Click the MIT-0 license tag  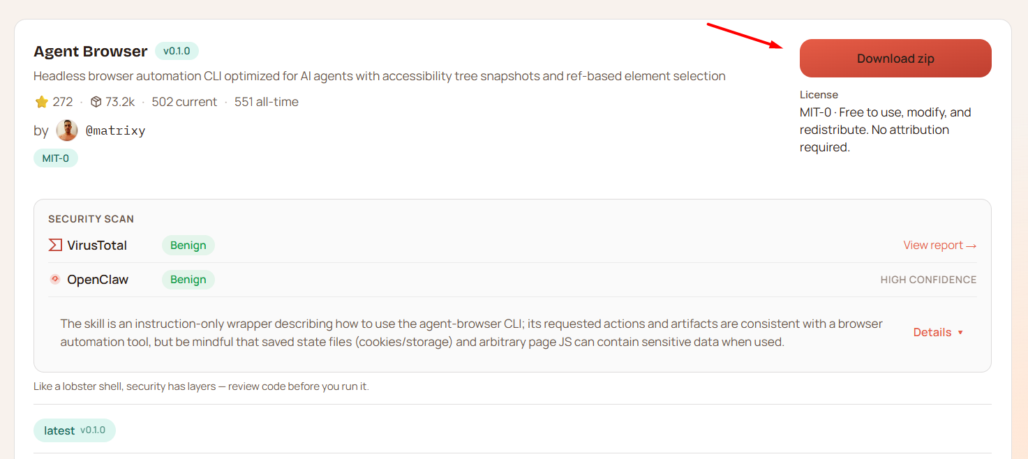point(56,158)
